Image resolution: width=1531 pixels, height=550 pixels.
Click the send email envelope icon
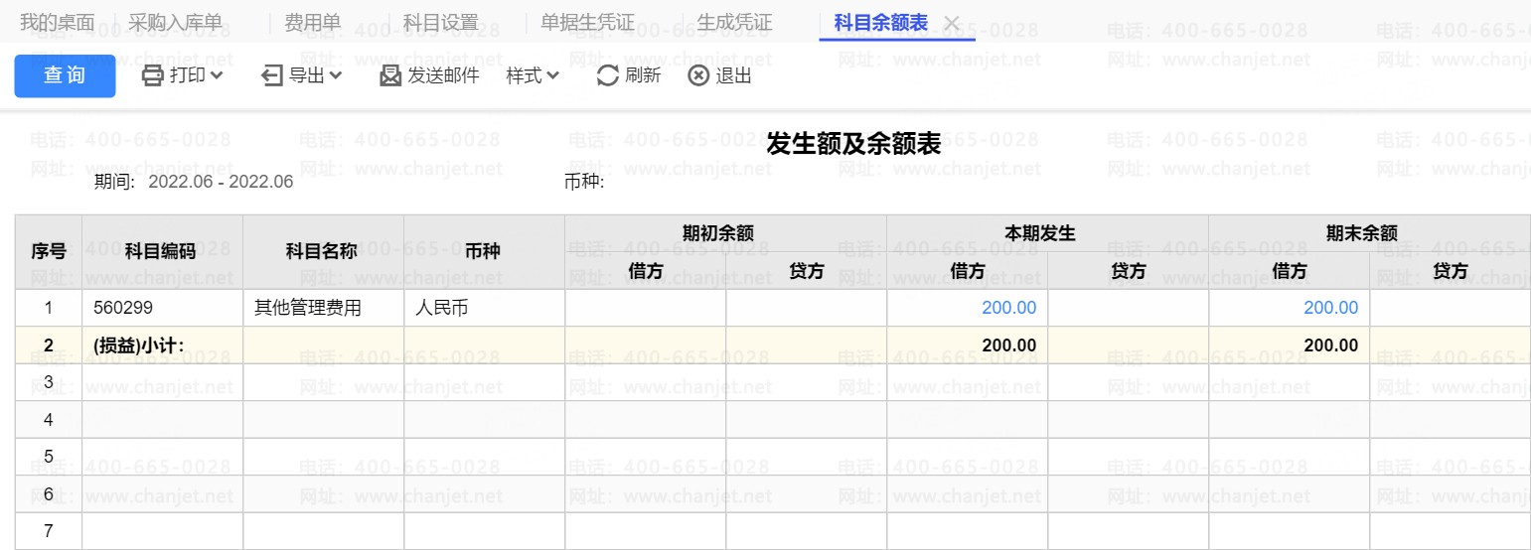click(x=390, y=75)
